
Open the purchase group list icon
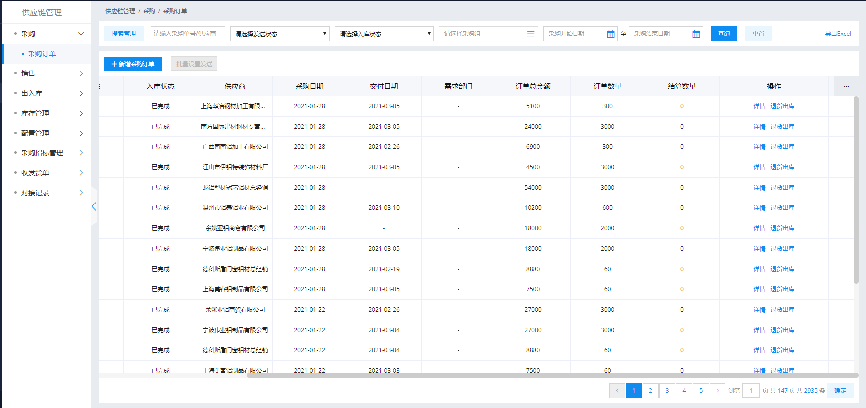[530, 34]
